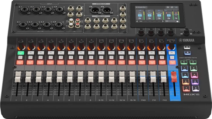Select PAD channel with its SEL button
Viewport: 212px width, 119px height.
point(141,53)
